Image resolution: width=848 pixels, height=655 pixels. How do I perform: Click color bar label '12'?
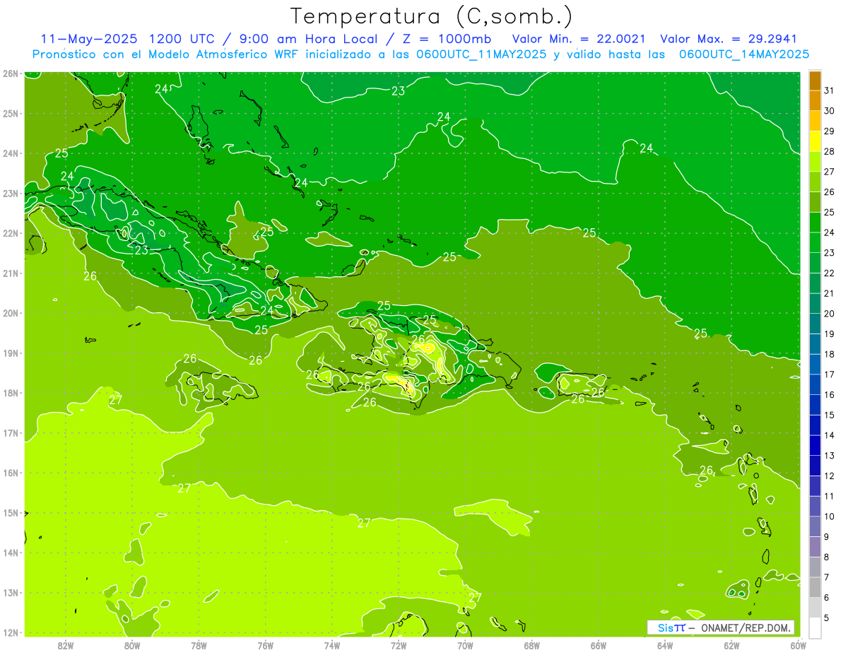pos(829,476)
